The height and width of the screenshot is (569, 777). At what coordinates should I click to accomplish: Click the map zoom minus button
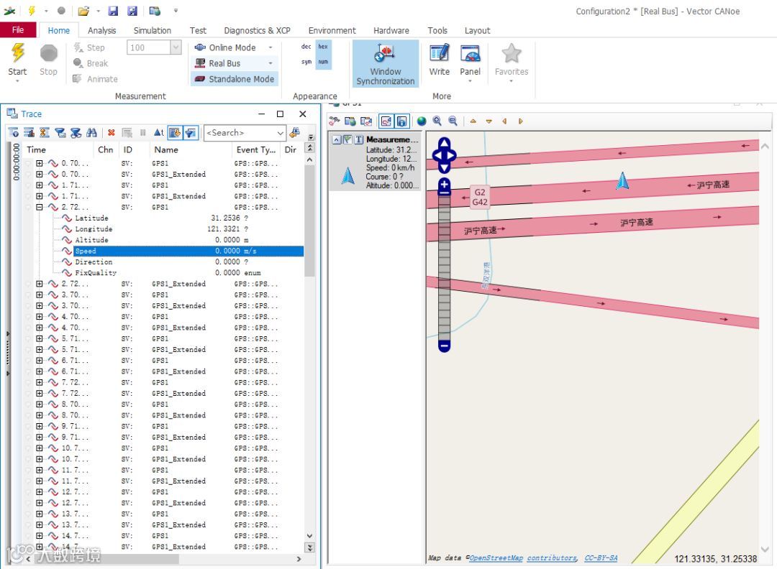click(x=445, y=345)
